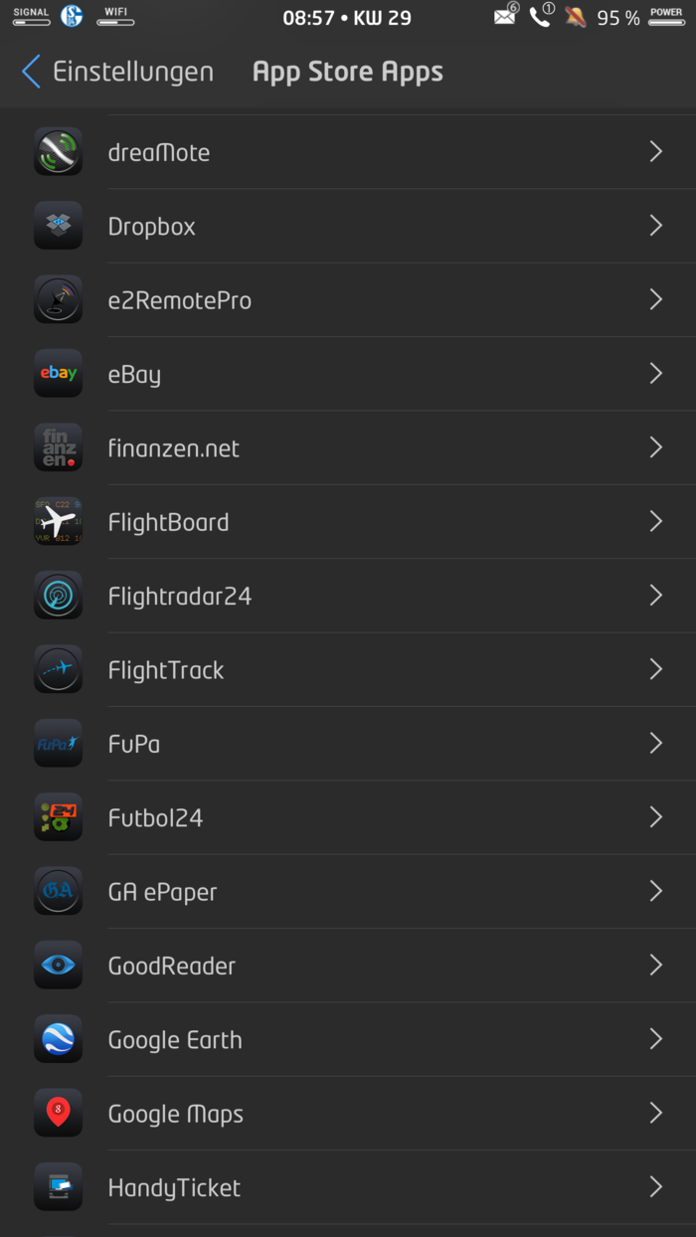The height and width of the screenshot is (1237, 696).
Task: Expand FlightTrack row chevron
Action: pyautogui.click(x=655, y=669)
